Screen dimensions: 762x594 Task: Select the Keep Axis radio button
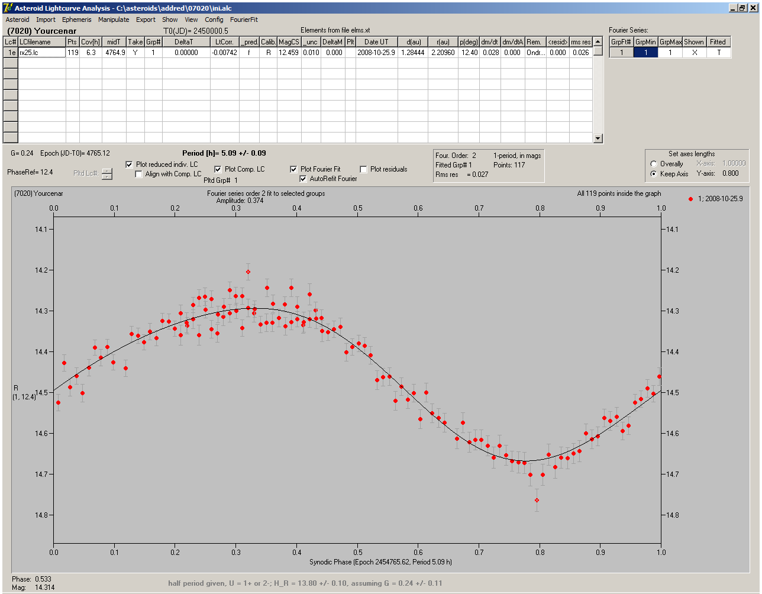[x=654, y=174]
